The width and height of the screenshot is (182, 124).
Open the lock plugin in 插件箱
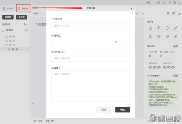[151, 28]
